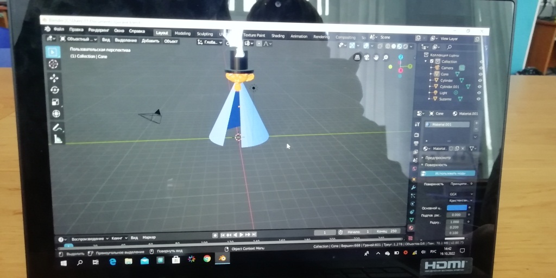
Task: Click the Y axis on navigation gizmo
Action: pyautogui.click(x=410, y=66)
